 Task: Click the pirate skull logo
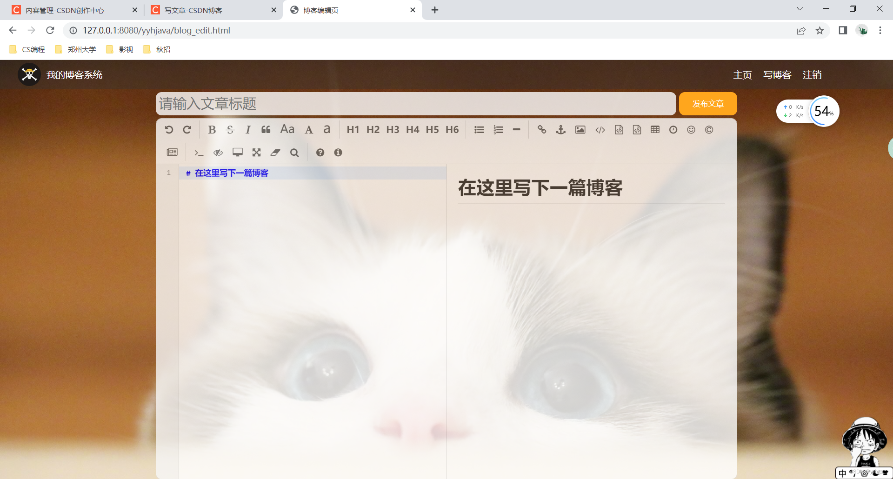29,74
